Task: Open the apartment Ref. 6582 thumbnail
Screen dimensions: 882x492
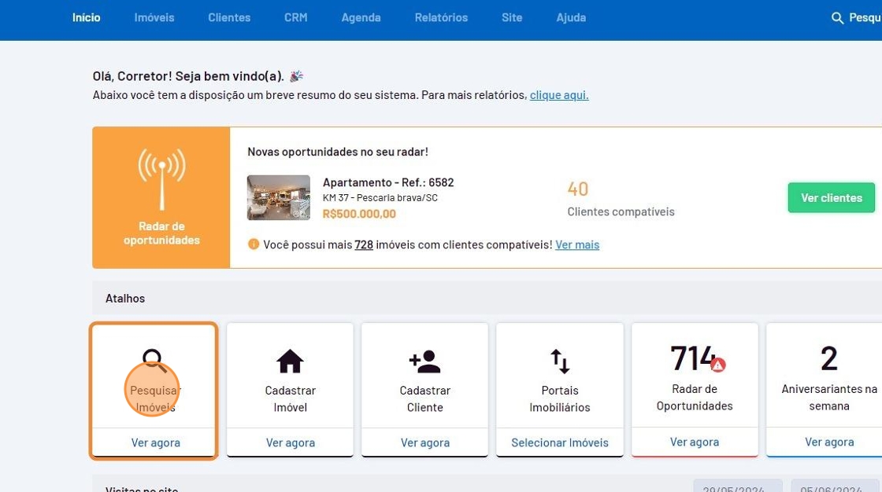Action: pyautogui.click(x=278, y=197)
